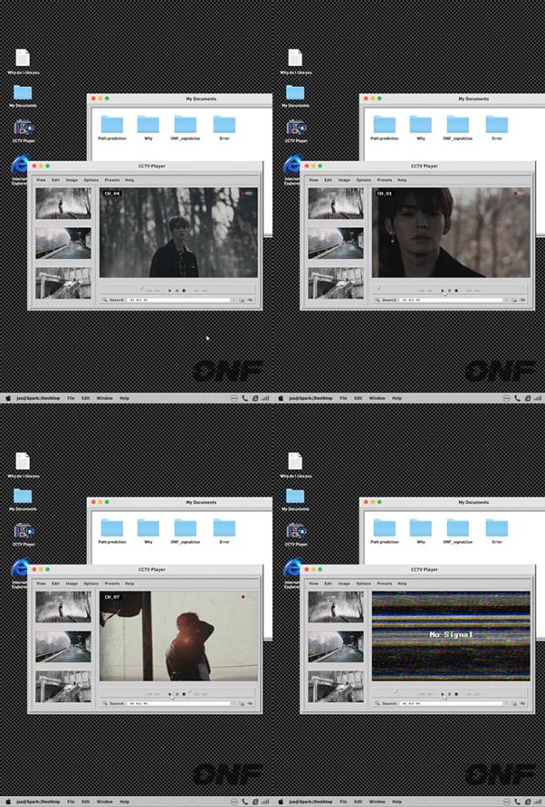This screenshot has height=807, width=545.
Task: Click jus@Spark:Desktop label in CH_04 desktop taskbar
Action: (38, 398)
